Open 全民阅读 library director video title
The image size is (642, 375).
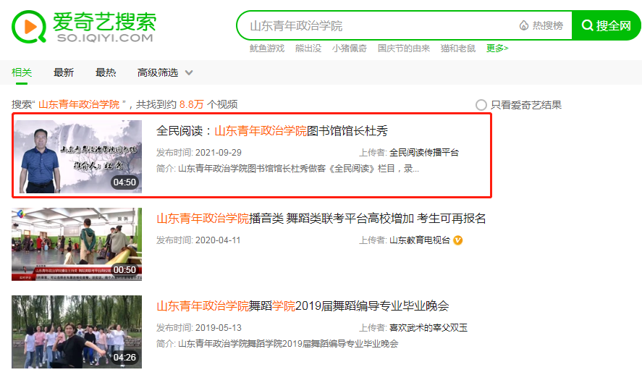point(272,131)
